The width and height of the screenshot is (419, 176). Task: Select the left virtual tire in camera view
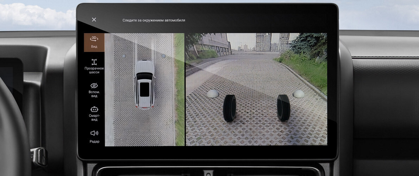pos(229,108)
